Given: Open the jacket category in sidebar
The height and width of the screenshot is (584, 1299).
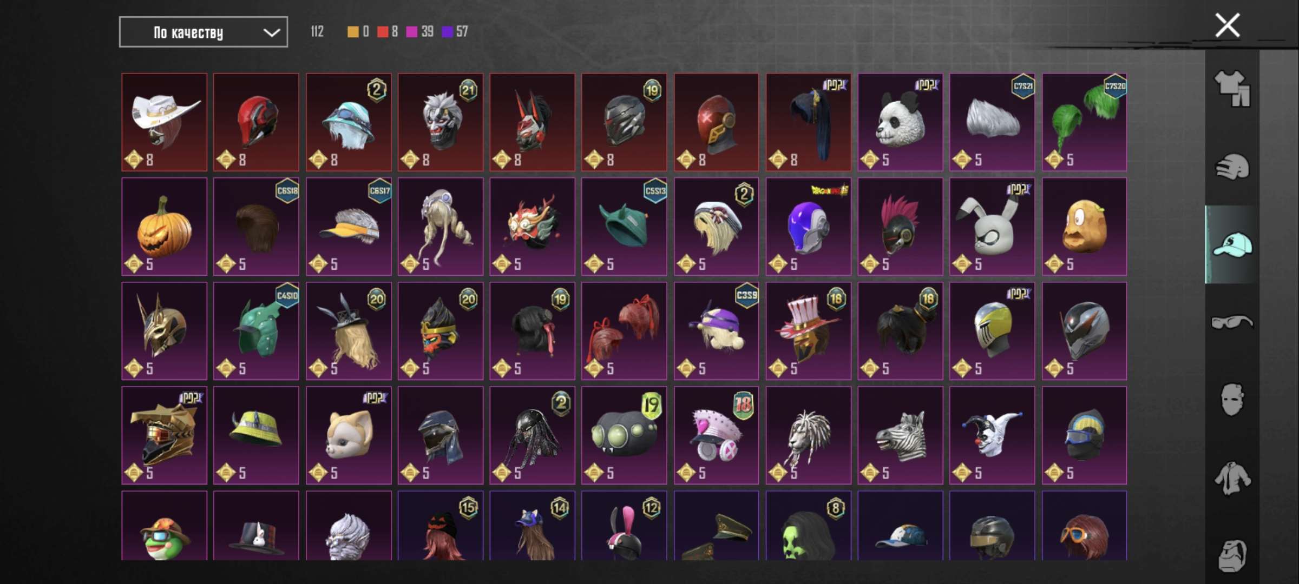Looking at the screenshot, I should (x=1232, y=478).
